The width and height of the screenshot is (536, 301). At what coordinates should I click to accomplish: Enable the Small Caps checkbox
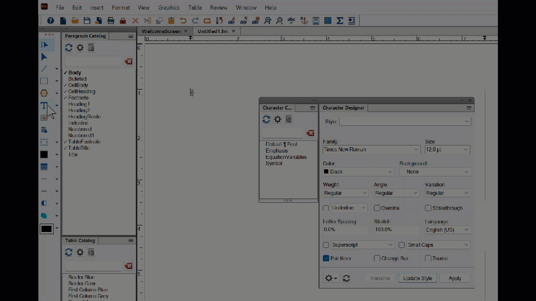point(402,245)
